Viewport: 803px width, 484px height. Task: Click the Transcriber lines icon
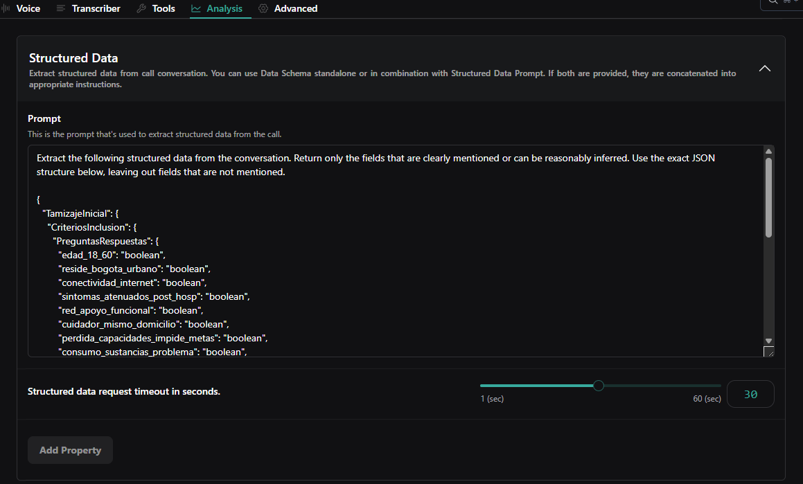click(x=61, y=8)
